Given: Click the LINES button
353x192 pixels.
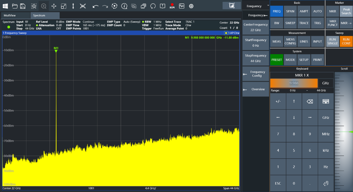Looking at the screenshot, I should (x=304, y=41).
